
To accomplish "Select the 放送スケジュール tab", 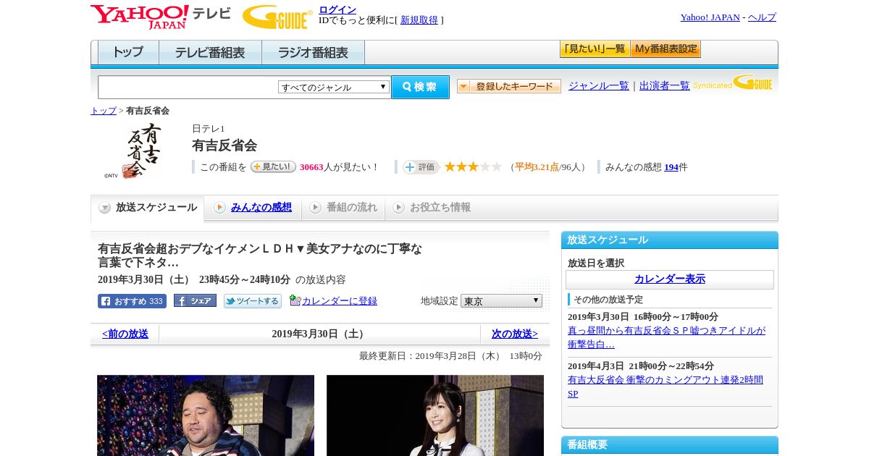I will 148,208.
